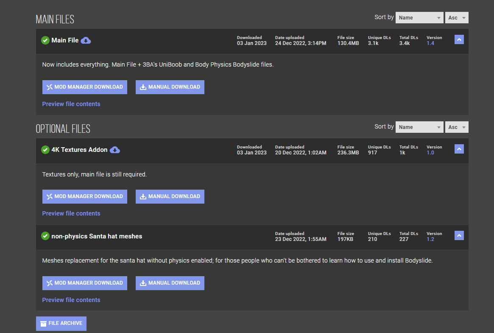Start Mod Manager Download for Main File
The width and height of the screenshot is (494, 333).
[x=85, y=87]
